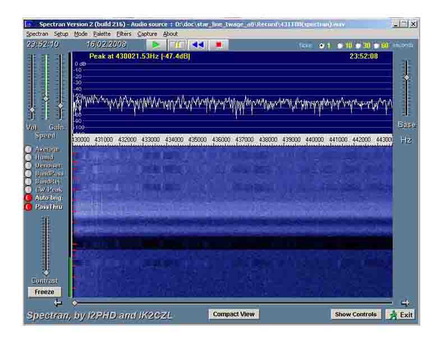Click the Contrast slider handle
The width and height of the screenshot is (442, 343).
[x=46, y=272]
